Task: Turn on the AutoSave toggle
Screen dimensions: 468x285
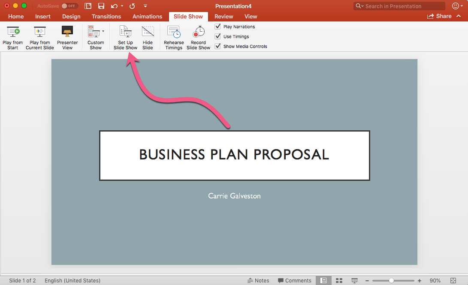Action: tap(69, 6)
